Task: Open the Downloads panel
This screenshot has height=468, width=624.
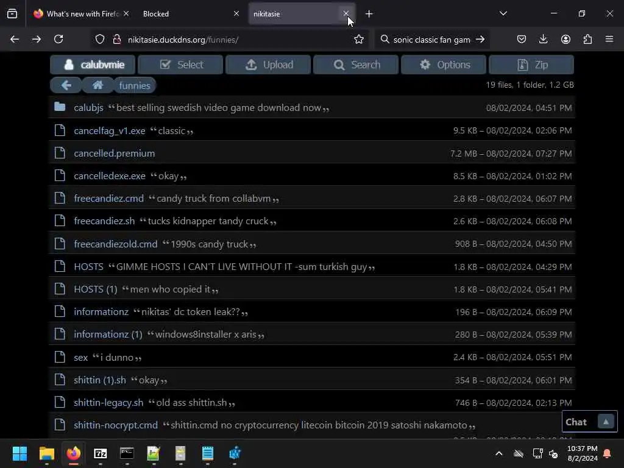Action: pos(543,39)
